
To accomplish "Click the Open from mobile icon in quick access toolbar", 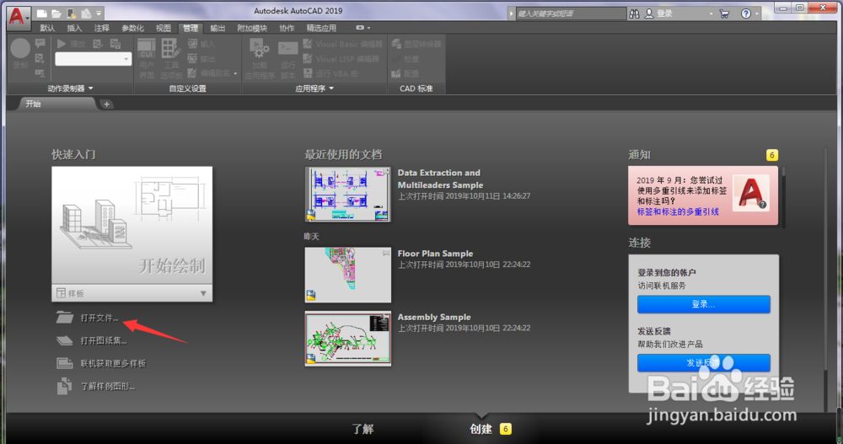I will (72, 13).
